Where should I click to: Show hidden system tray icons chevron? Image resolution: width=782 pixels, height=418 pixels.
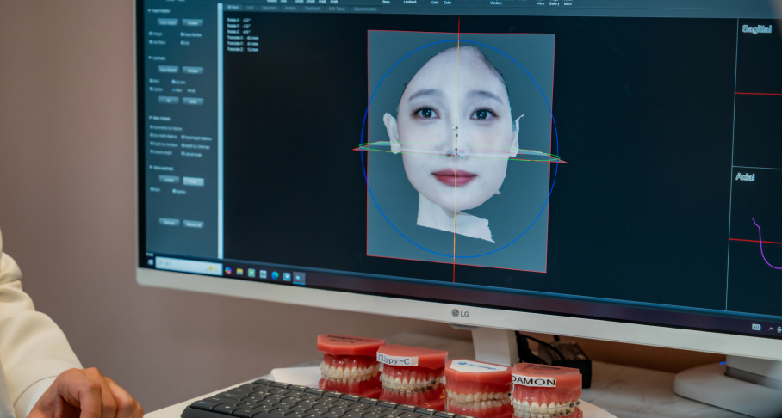point(771,329)
